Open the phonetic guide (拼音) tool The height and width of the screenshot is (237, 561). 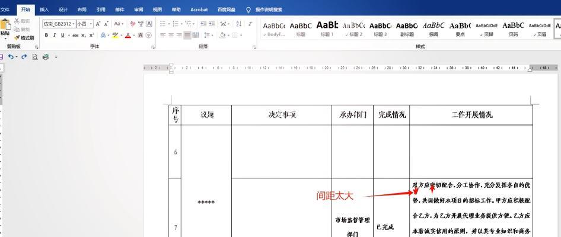coord(141,24)
